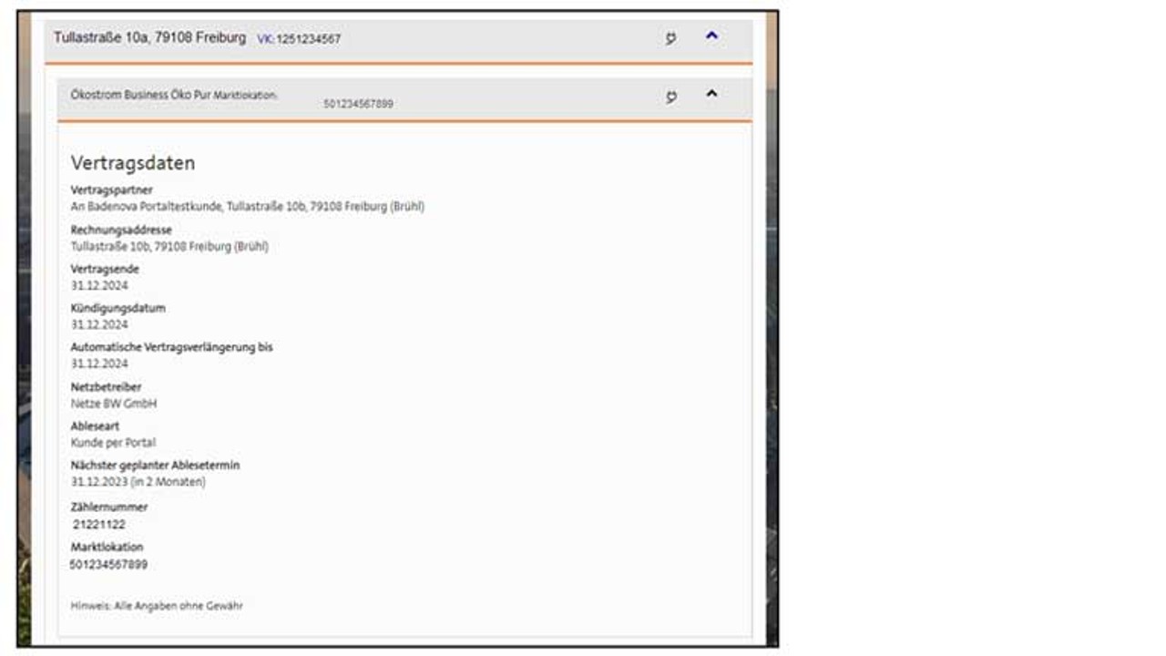The width and height of the screenshot is (1166, 656).
Task: Click the Ökostrom Business Öko Pur title
Action: tap(140, 94)
